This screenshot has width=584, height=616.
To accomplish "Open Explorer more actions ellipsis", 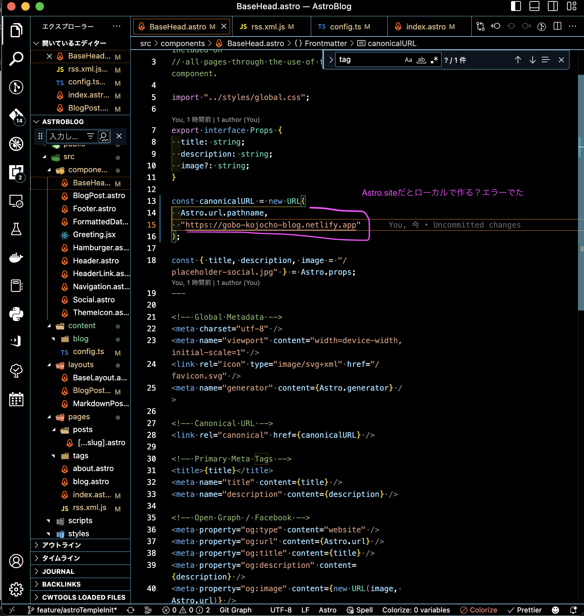I will 117,26.
